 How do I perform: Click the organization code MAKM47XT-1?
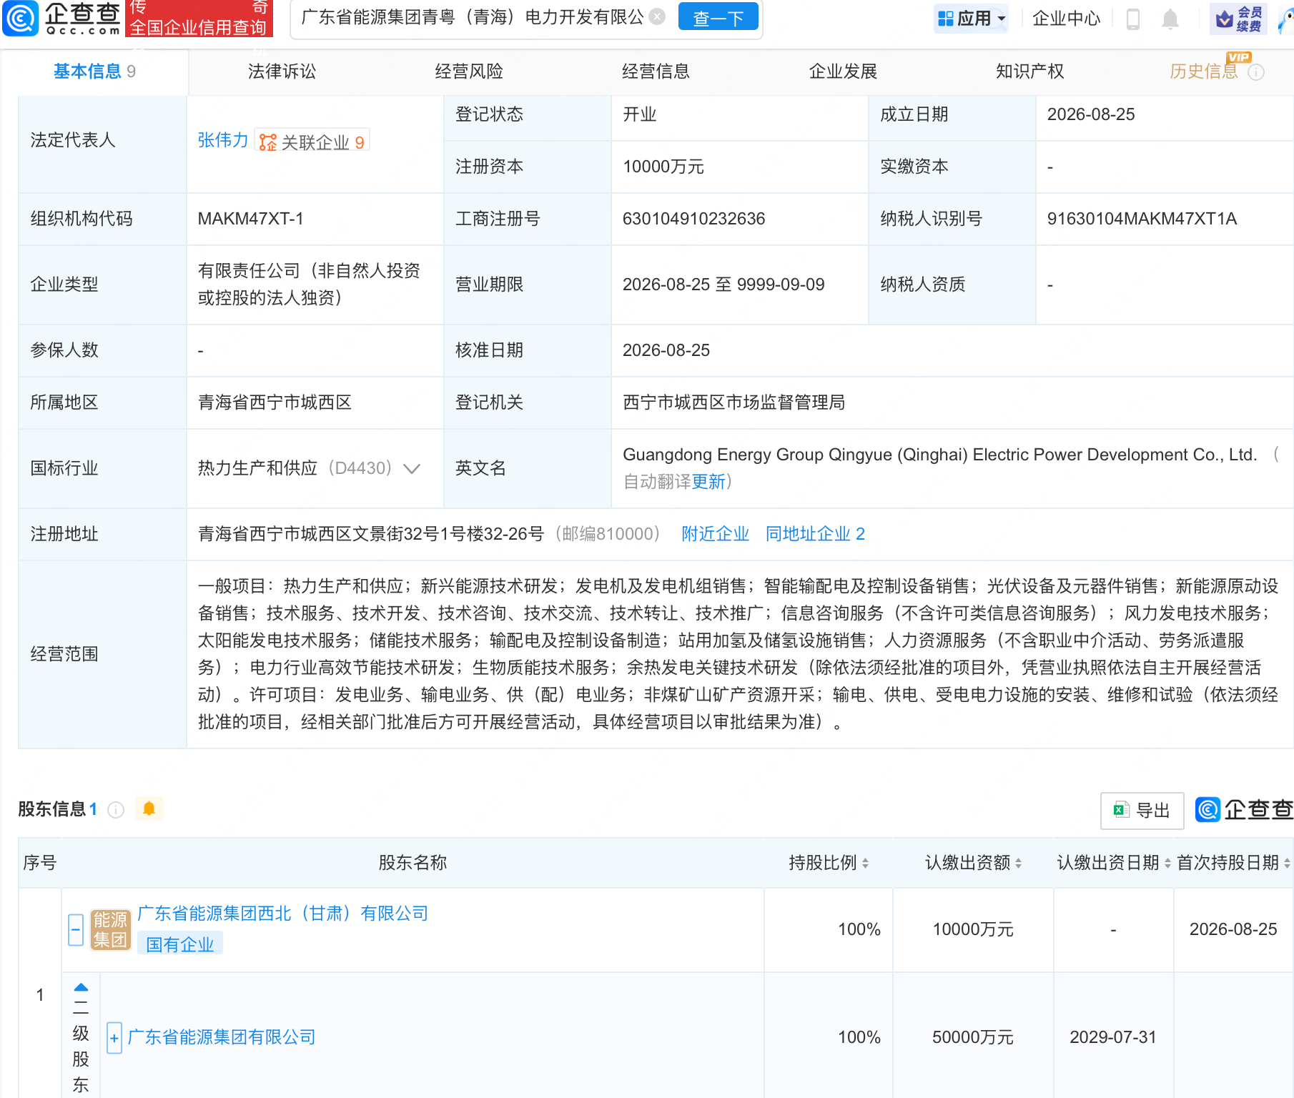click(x=250, y=219)
